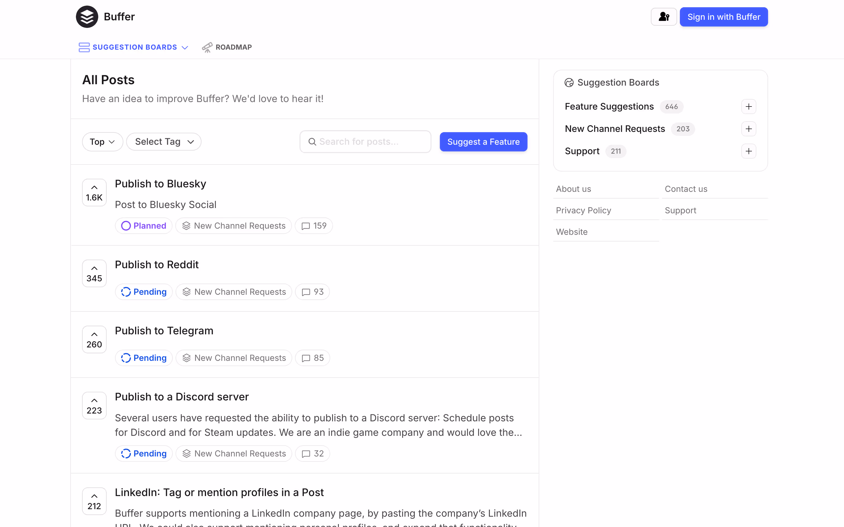Click the user account icon button
The image size is (844, 527).
(663, 17)
